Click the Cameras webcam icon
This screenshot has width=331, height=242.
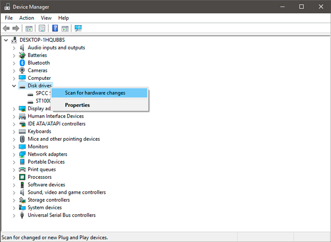point(22,70)
